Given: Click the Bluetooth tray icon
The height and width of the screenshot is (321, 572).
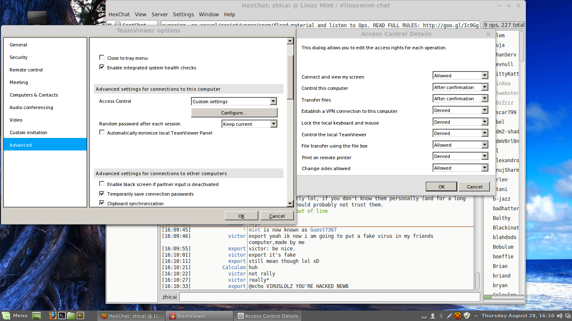Looking at the screenshot, I should tap(441, 316).
